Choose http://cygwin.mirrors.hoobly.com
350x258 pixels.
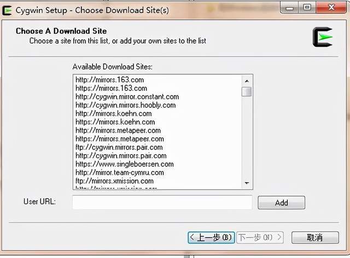[x=125, y=105]
